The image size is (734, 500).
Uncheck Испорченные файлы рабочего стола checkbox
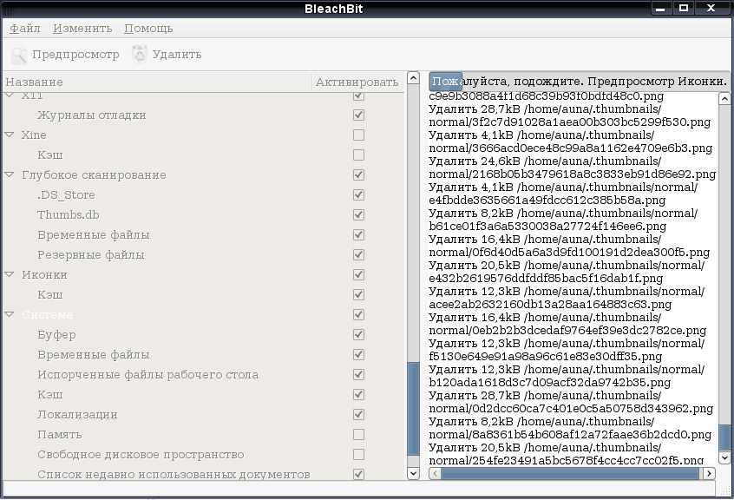pos(358,375)
